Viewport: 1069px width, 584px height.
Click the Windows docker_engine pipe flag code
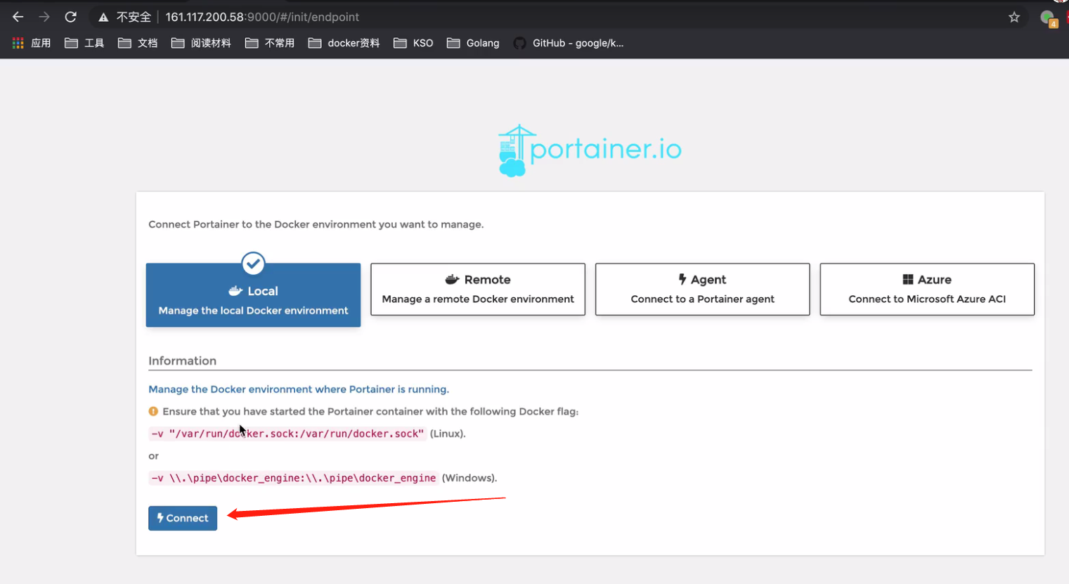coord(294,478)
